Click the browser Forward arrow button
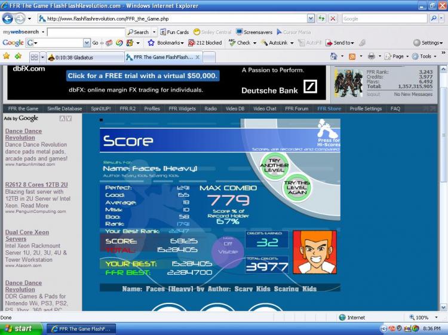Image resolution: width=448 pixels, height=335 pixels. point(20,19)
